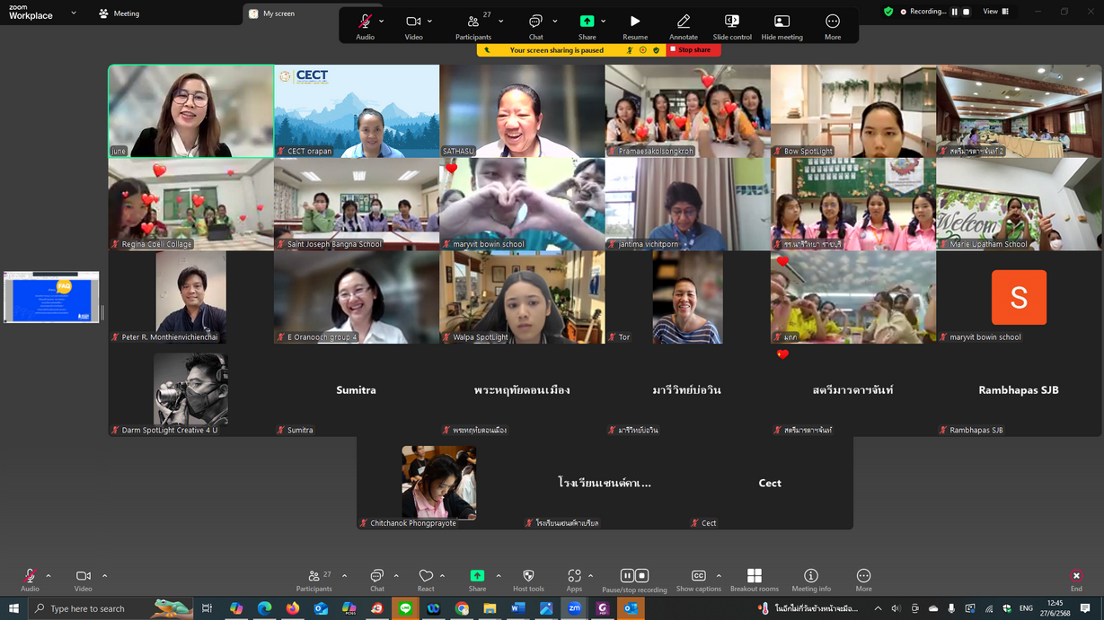Click the End meeting button
1104x620 pixels.
tap(1075, 576)
